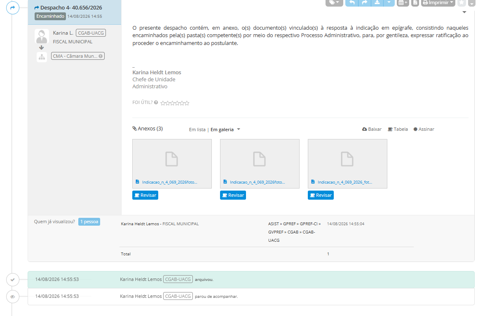The image size is (492, 316).
Task: Click the archive download-tray toolbar icon
Action: click(x=377, y=2)
